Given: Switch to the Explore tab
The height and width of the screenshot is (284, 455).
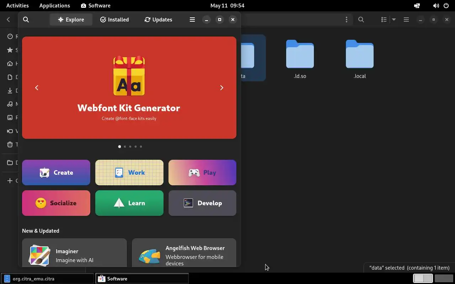Looking at the screenshot, I should (x=71, y=20).
